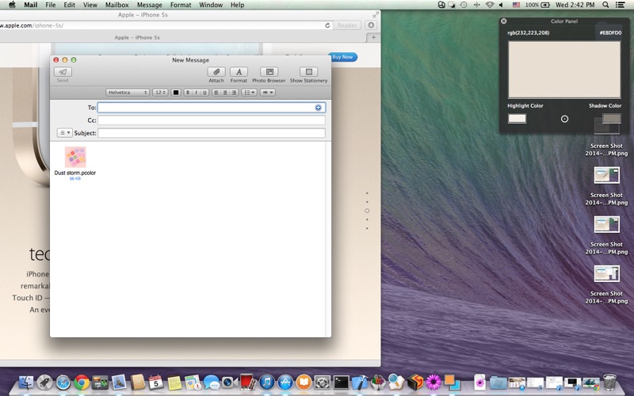Open the Window menu

click(x=211, y=5)
